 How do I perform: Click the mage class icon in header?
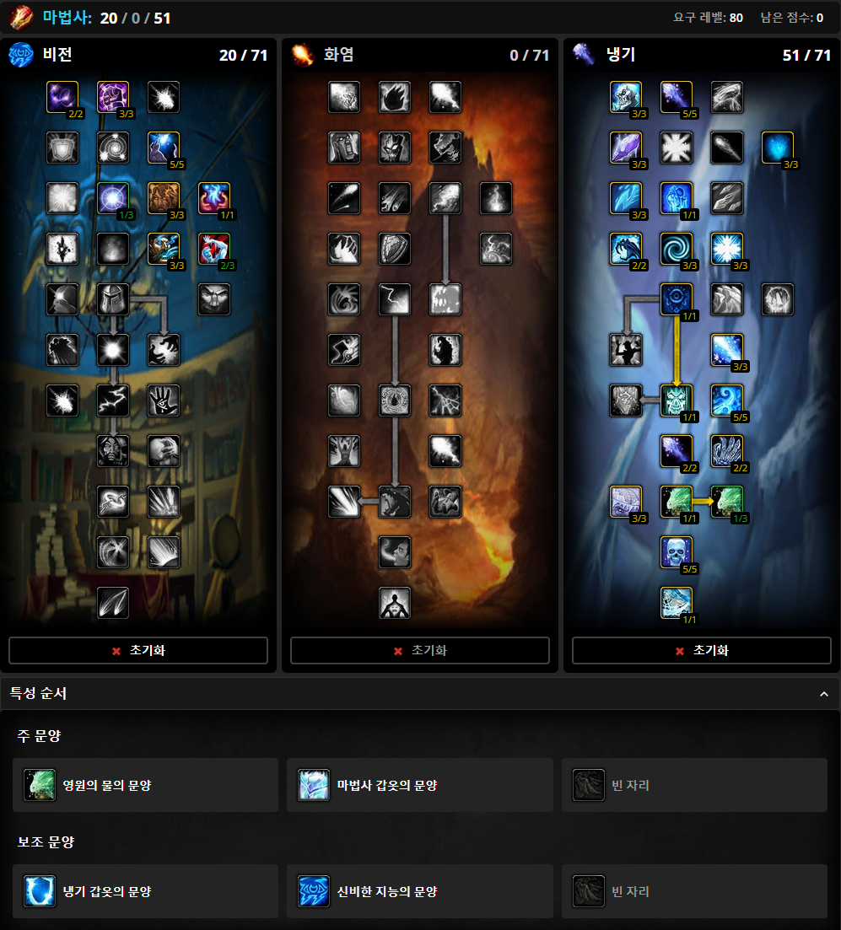(21, 17)
